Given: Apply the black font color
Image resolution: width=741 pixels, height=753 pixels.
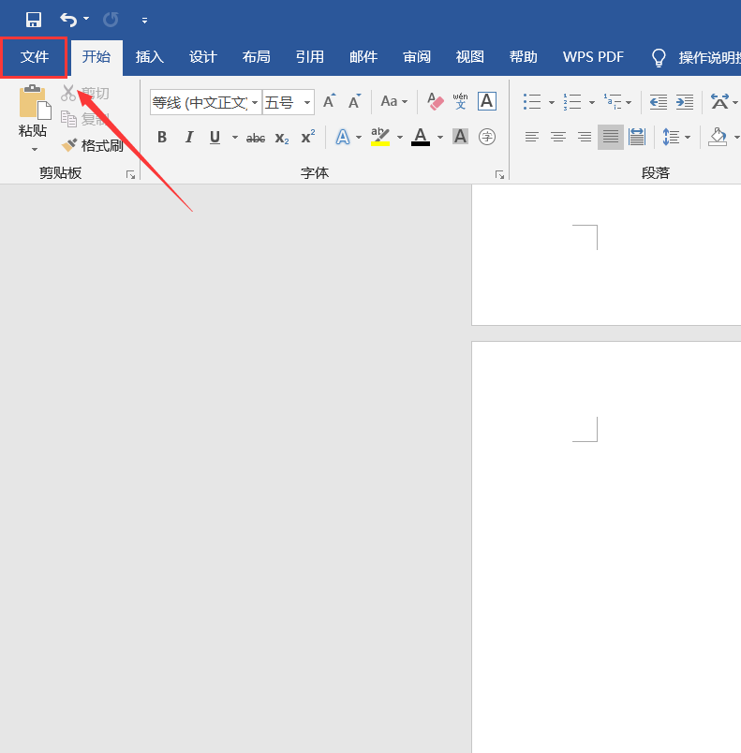Looking at the screenshot, I should pyautogui.click(x=421, y=137).
